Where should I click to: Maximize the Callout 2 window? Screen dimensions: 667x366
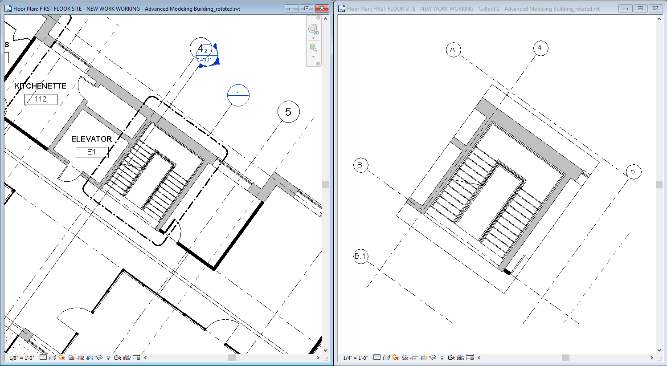(640, 8)
